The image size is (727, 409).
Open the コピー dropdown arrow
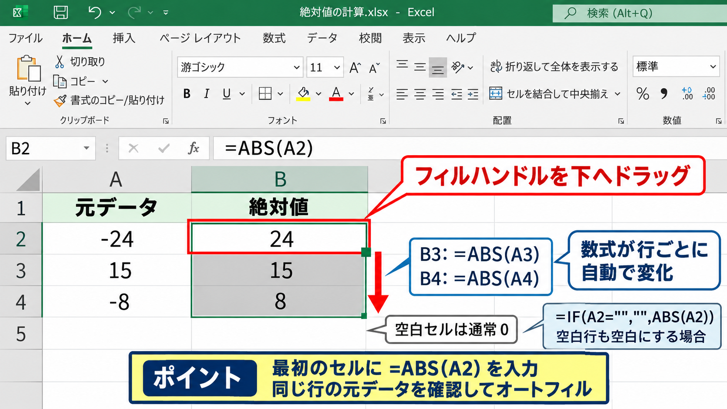(x=105, y=81)
